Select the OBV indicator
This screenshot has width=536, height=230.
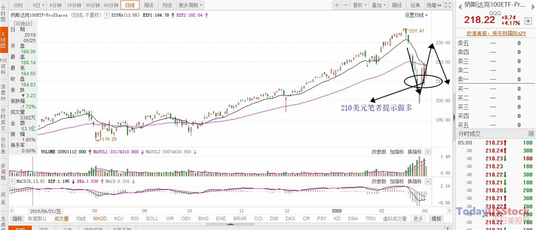(x=186, y=219)
